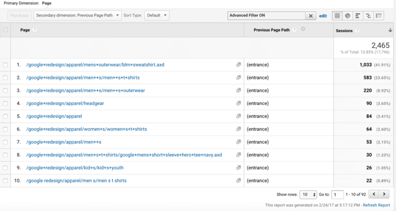
Task: Select all rows with the header checkbox
Action: 5,30
